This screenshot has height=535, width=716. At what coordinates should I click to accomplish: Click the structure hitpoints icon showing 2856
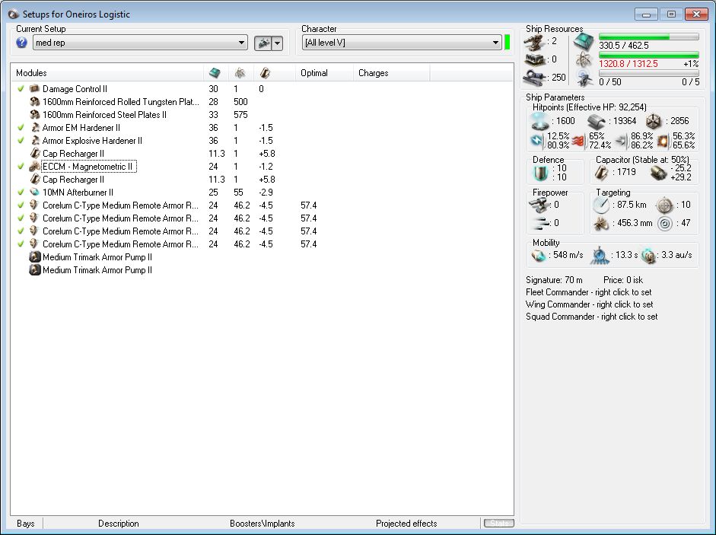tap(654, 121)
